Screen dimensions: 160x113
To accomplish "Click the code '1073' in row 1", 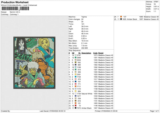I will tap(96, 55).
